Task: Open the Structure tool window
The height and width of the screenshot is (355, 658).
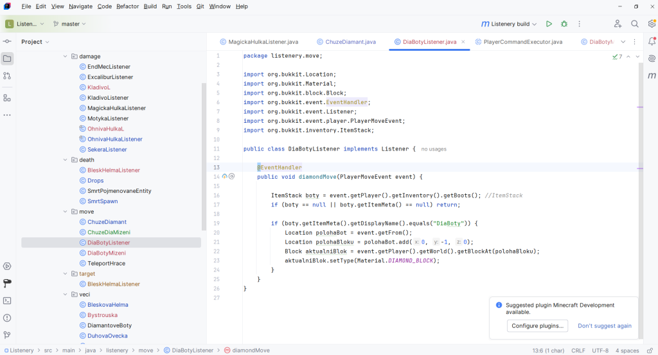Action: click(x=7, y=98)
